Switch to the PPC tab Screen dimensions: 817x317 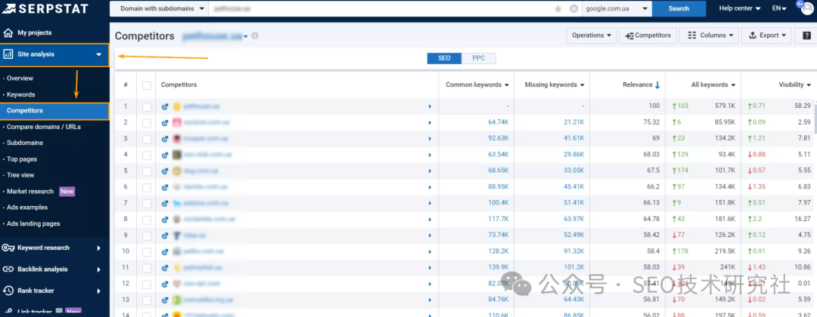[x=479, y=58]
